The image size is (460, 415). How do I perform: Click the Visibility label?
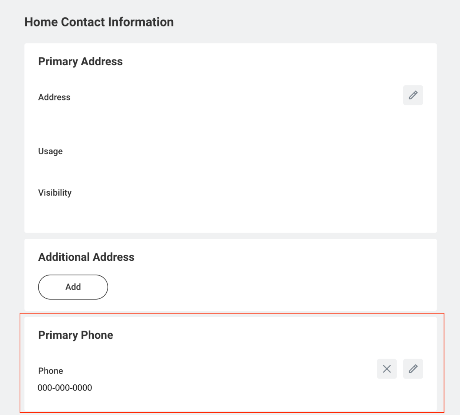tap(55, 193)
